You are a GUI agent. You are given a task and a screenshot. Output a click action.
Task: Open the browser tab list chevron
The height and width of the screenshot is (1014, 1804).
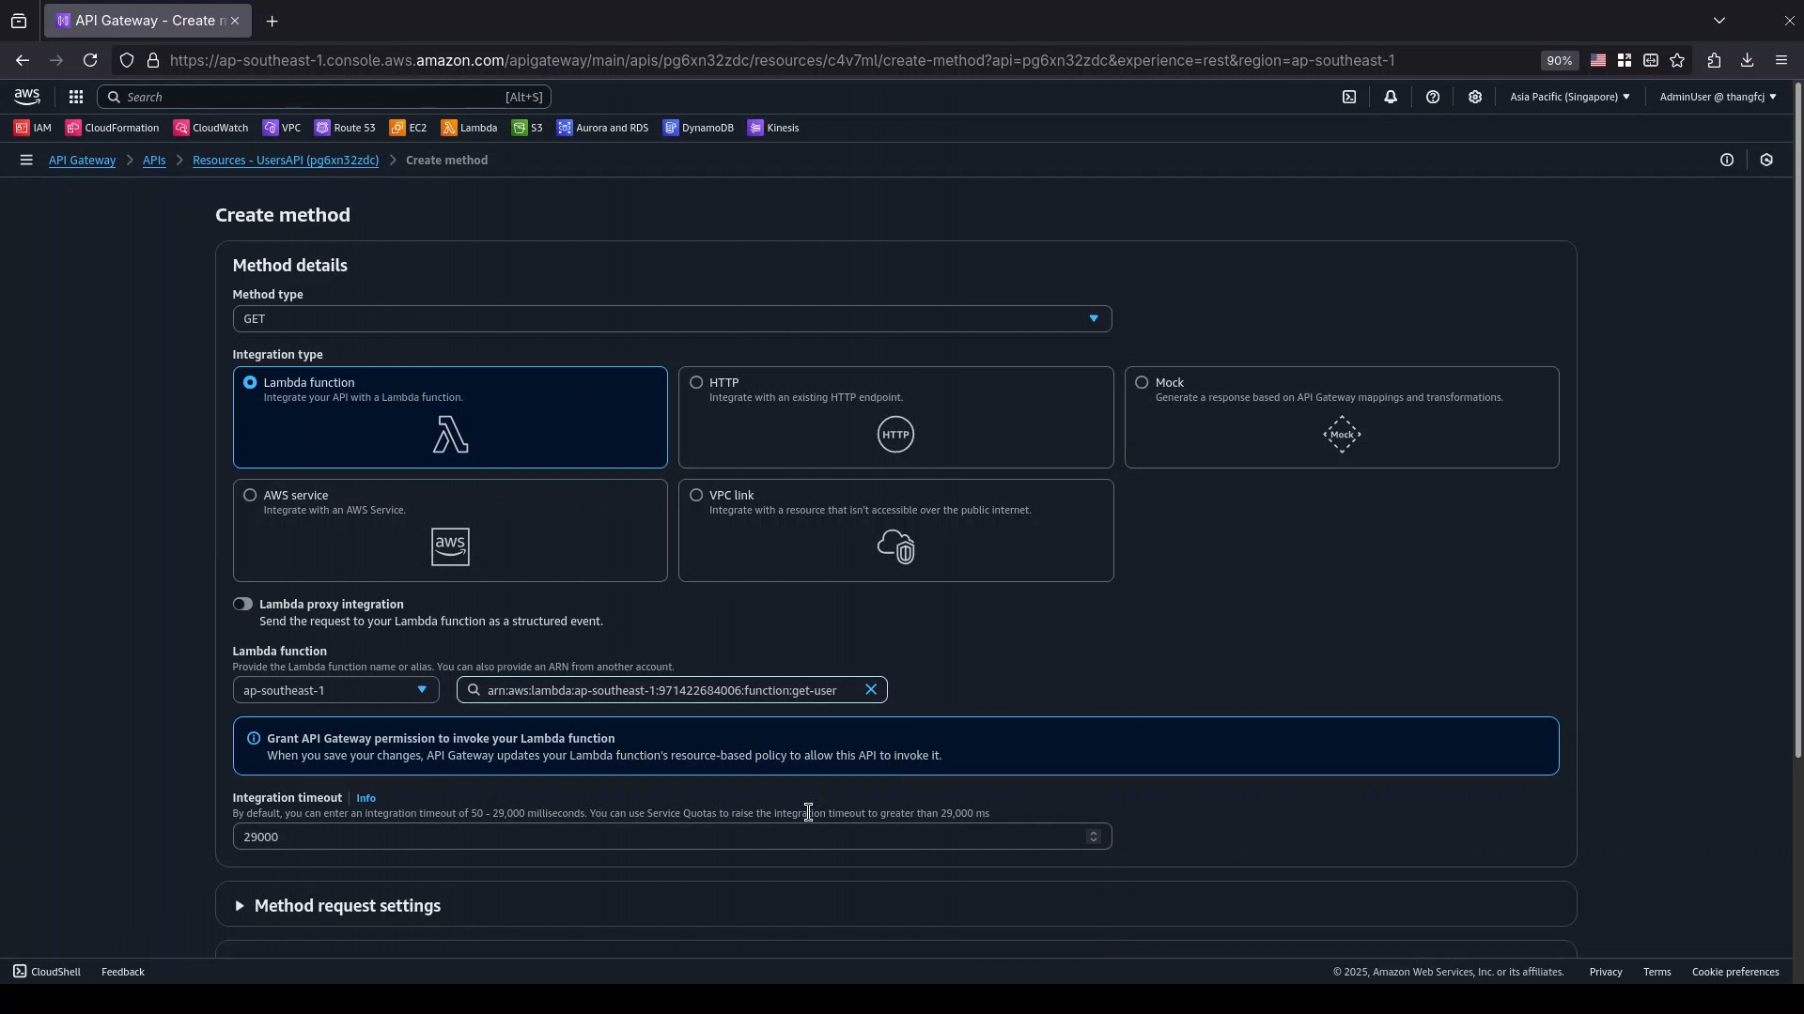pyautogui.click(x=1719, y=21)
